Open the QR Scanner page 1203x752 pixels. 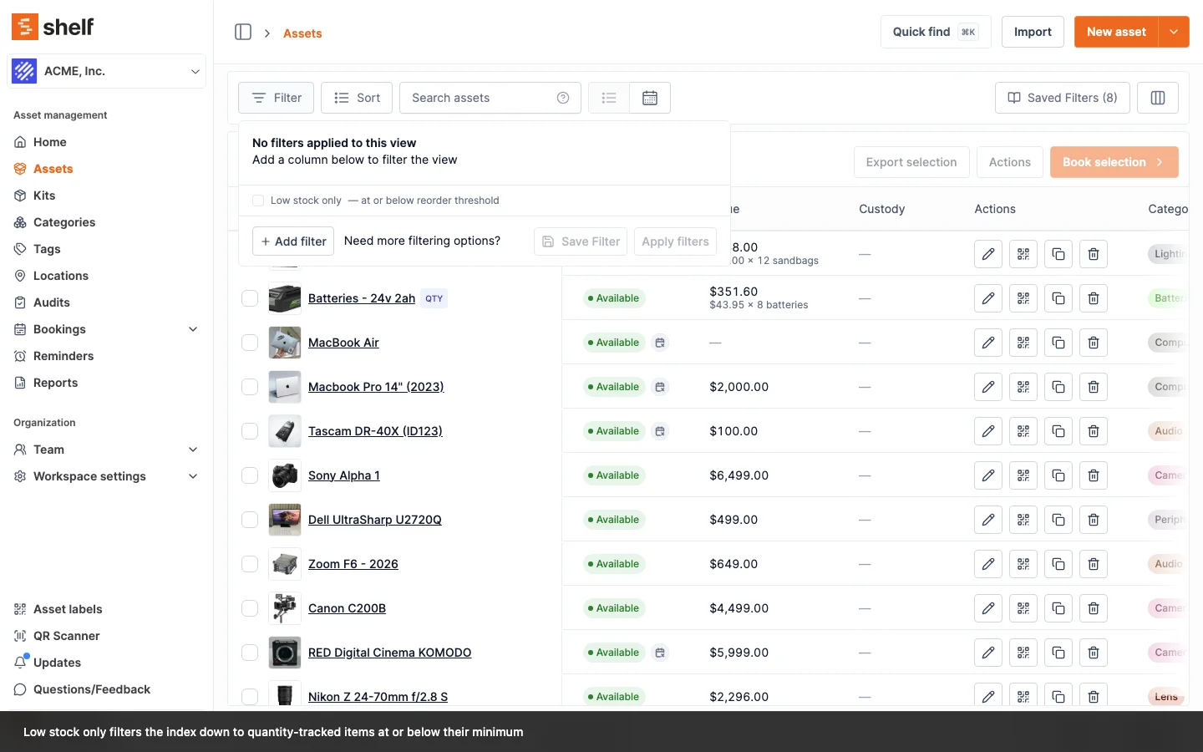pyautogui.click(x=66, y=636)
